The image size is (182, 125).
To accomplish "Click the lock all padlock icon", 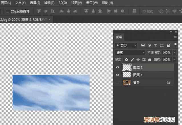I will click(150, 60).
